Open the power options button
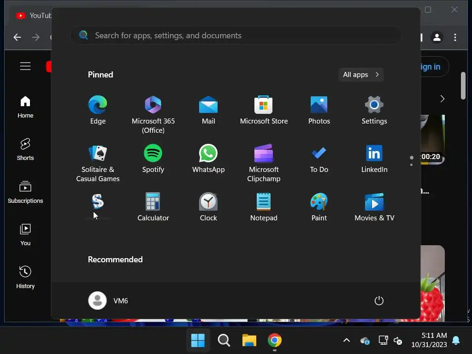 point(379,301)
